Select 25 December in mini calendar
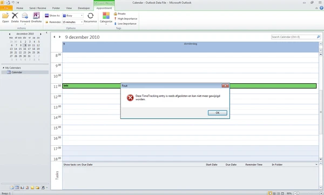 33,52
